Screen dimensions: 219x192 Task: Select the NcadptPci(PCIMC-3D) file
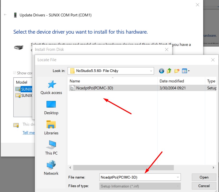[x=143, y=88]
